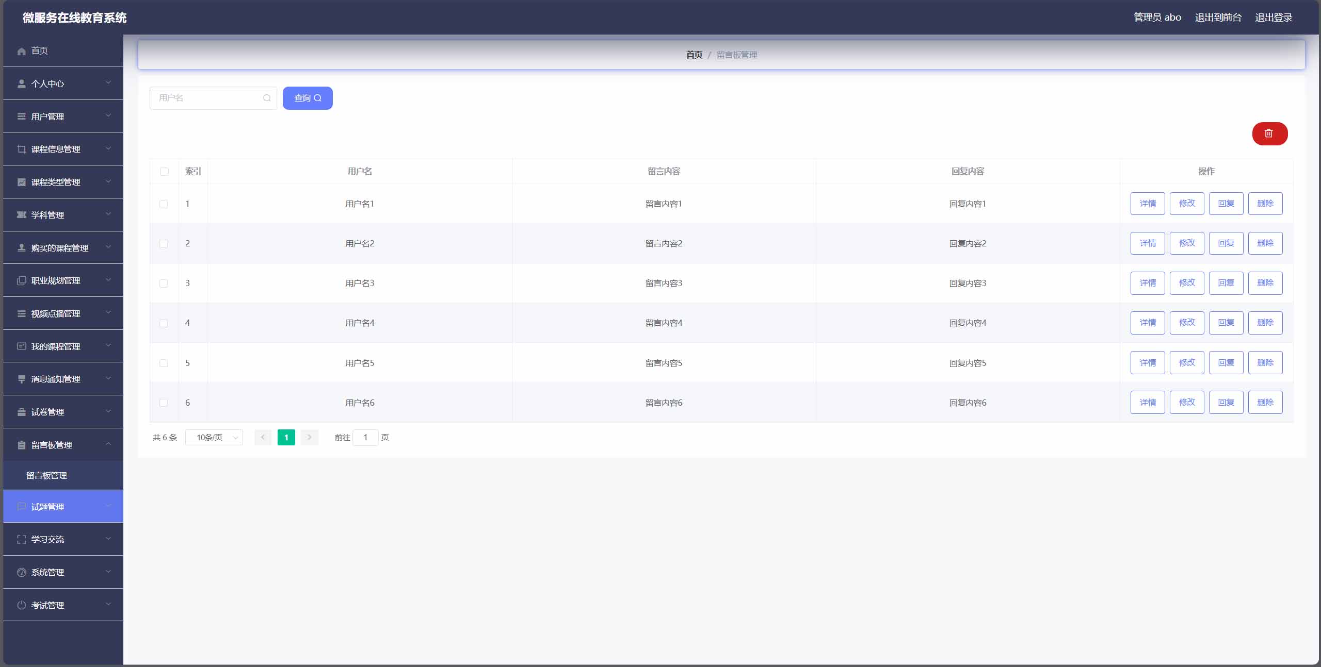This screenshot has width=1321, height=667.
Task: Click the list icon beside 用户管理
Action: (21, 116)
